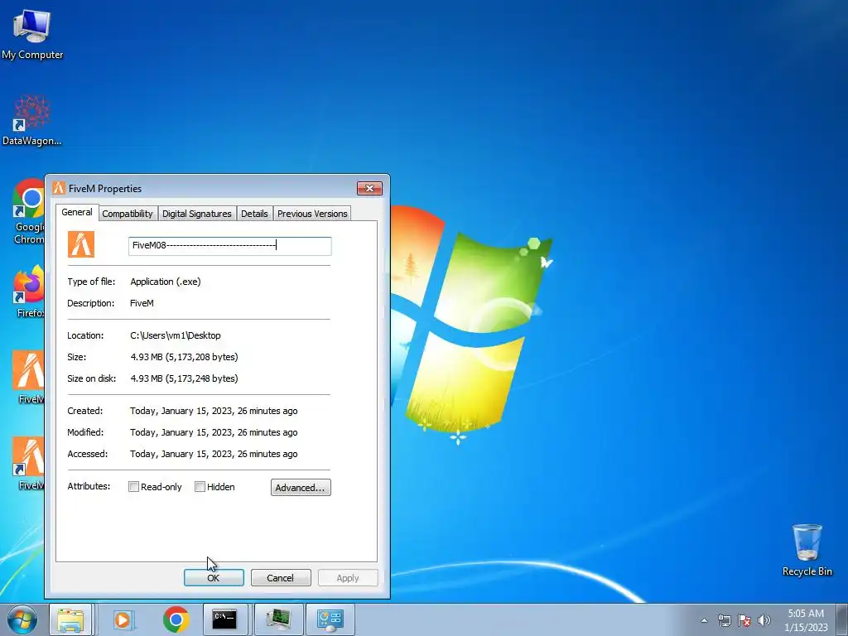
Task: Click the file name field containing FiveM08
Action: [230, 245]
